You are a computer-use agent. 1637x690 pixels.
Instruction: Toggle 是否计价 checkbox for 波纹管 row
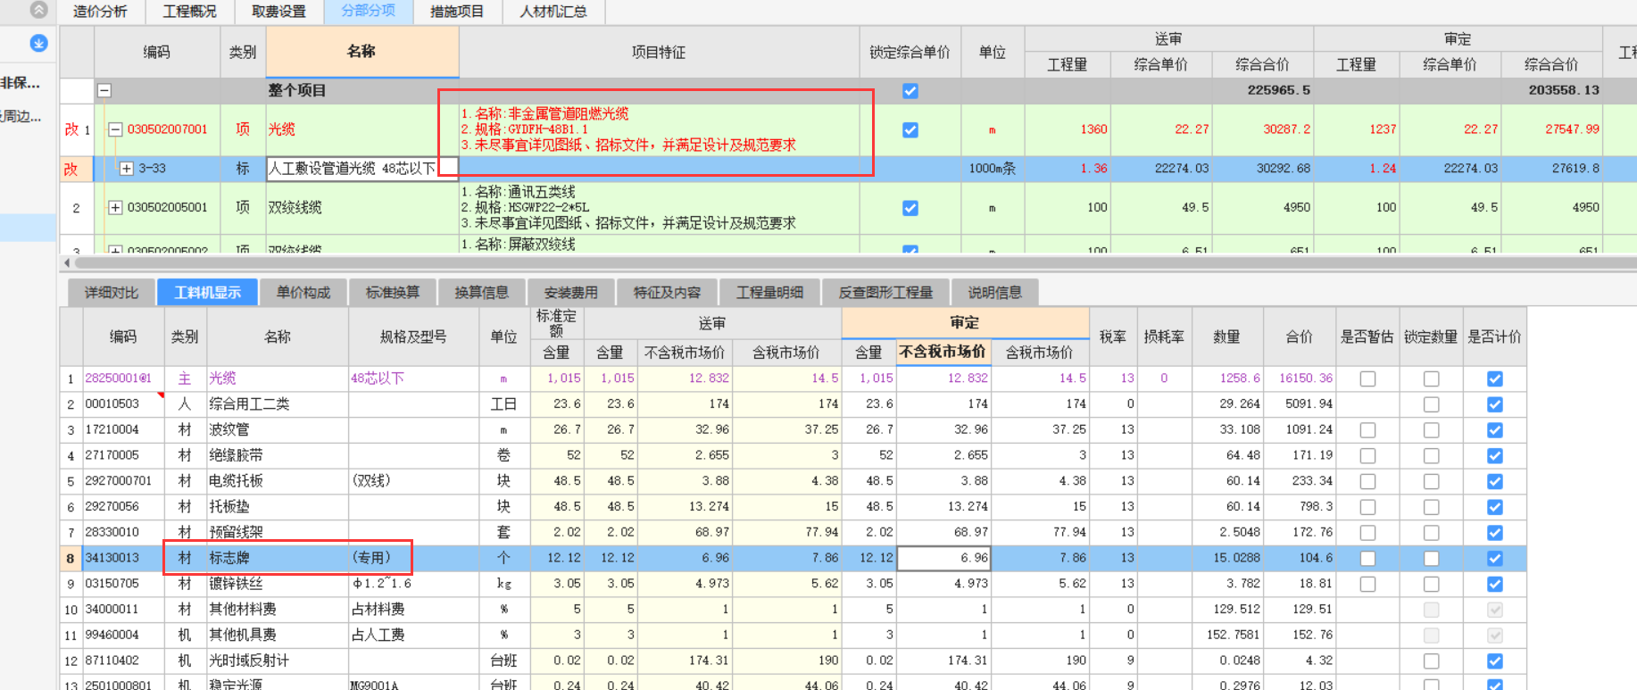[1495, 430]
